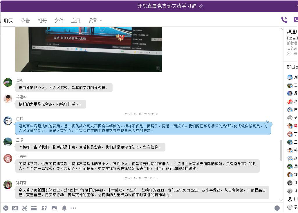The width and height of the screenshot is (298, 213).
Task: Open the 公告 tab
Action: 25,21
